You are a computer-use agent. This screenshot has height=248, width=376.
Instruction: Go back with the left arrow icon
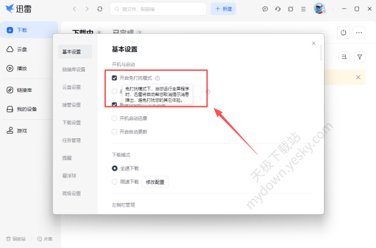coord(75,9)
